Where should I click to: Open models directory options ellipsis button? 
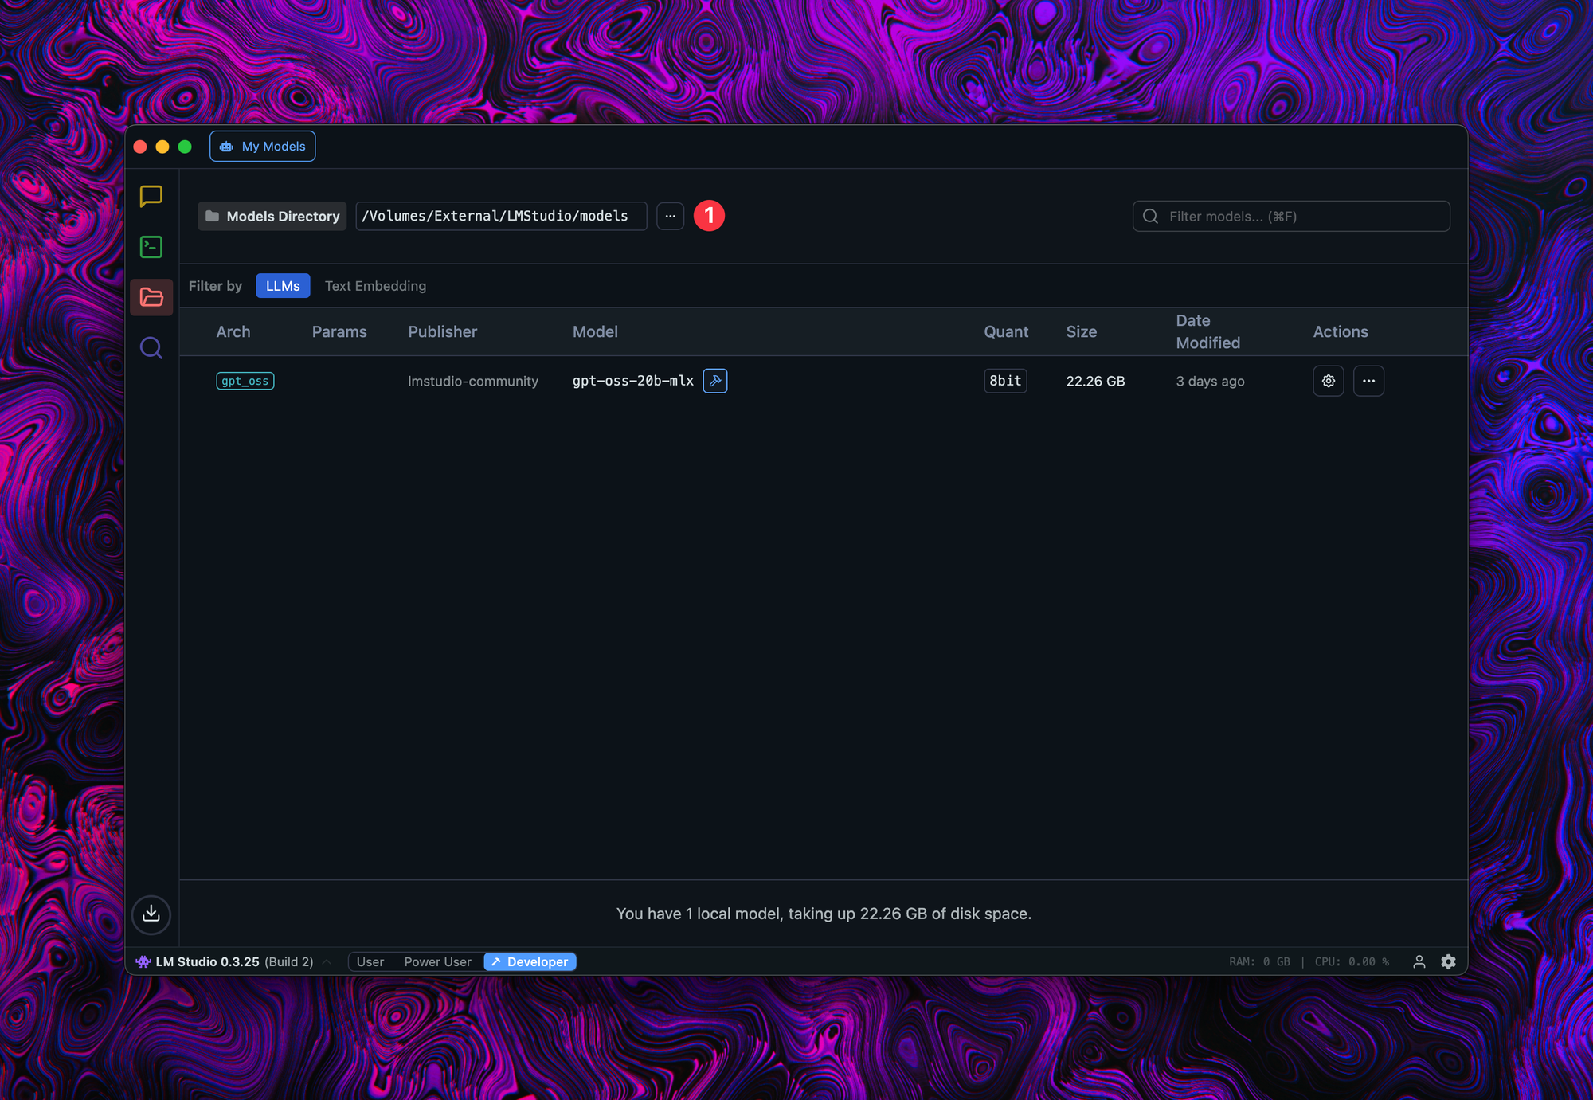pos(670,216)
